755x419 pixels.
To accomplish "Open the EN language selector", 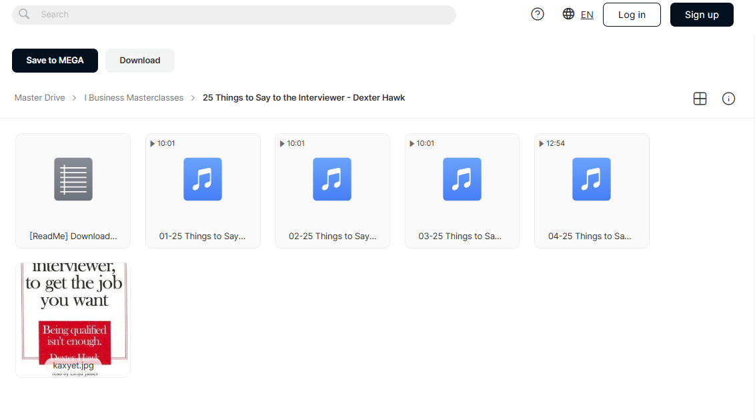I will (x=587, y=15).
